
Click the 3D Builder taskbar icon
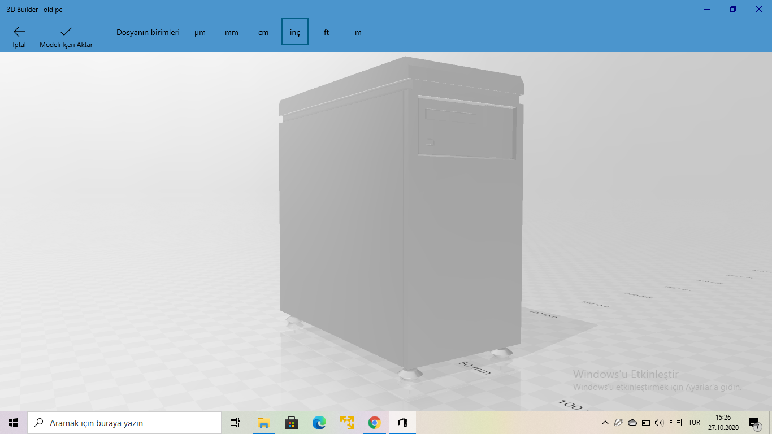click(x=402, y=423)
